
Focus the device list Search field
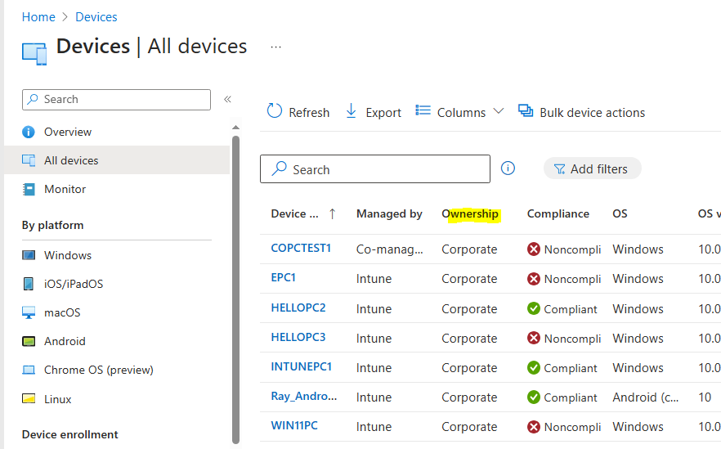375,168
